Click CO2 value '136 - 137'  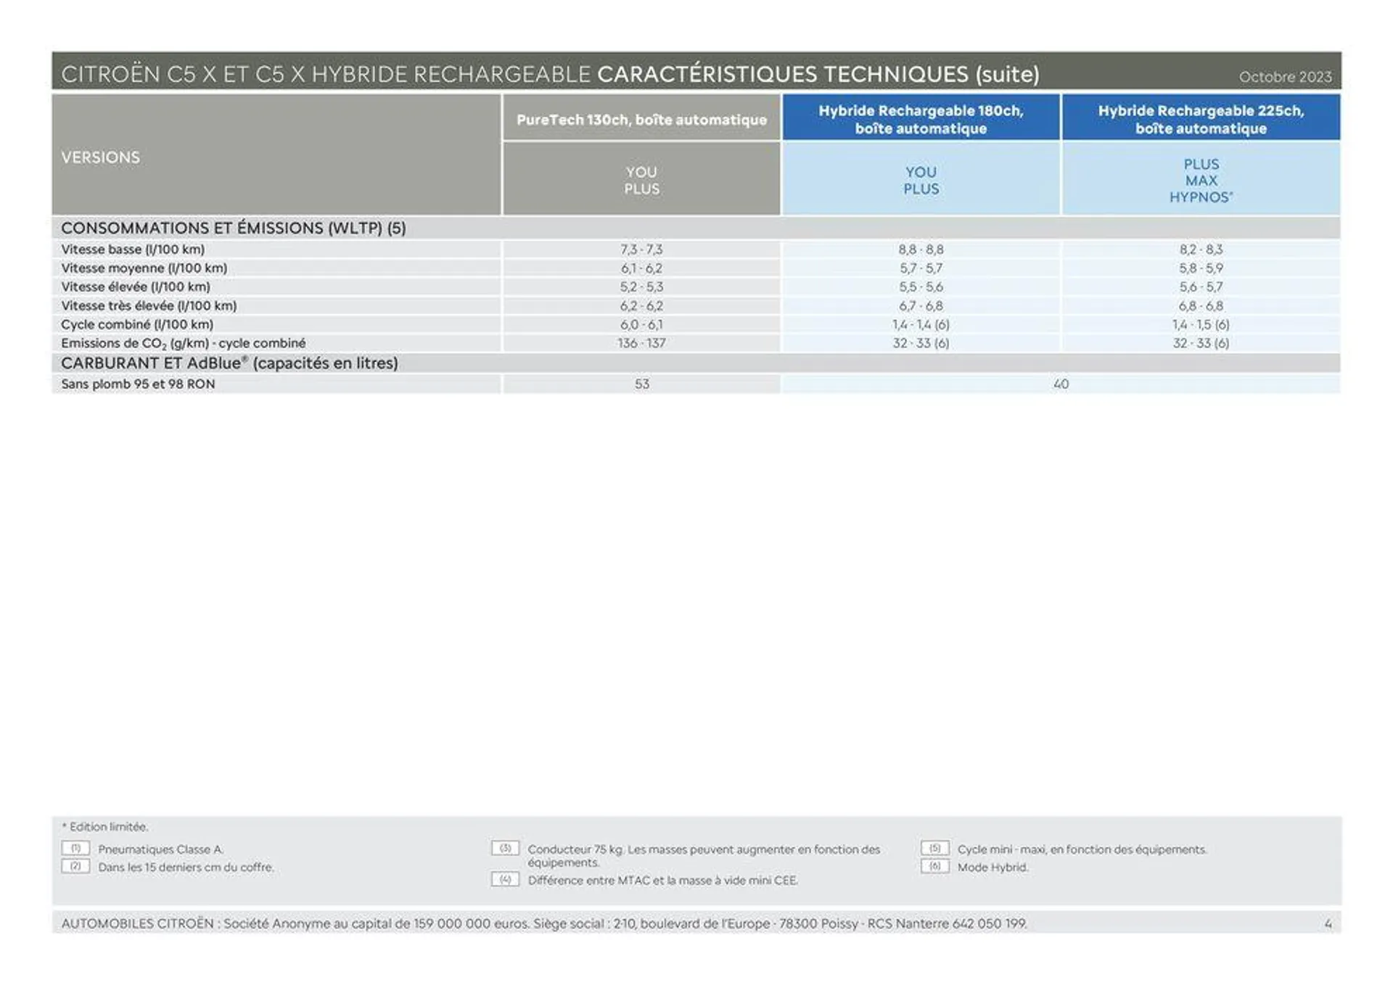click(x=641, y=344)
